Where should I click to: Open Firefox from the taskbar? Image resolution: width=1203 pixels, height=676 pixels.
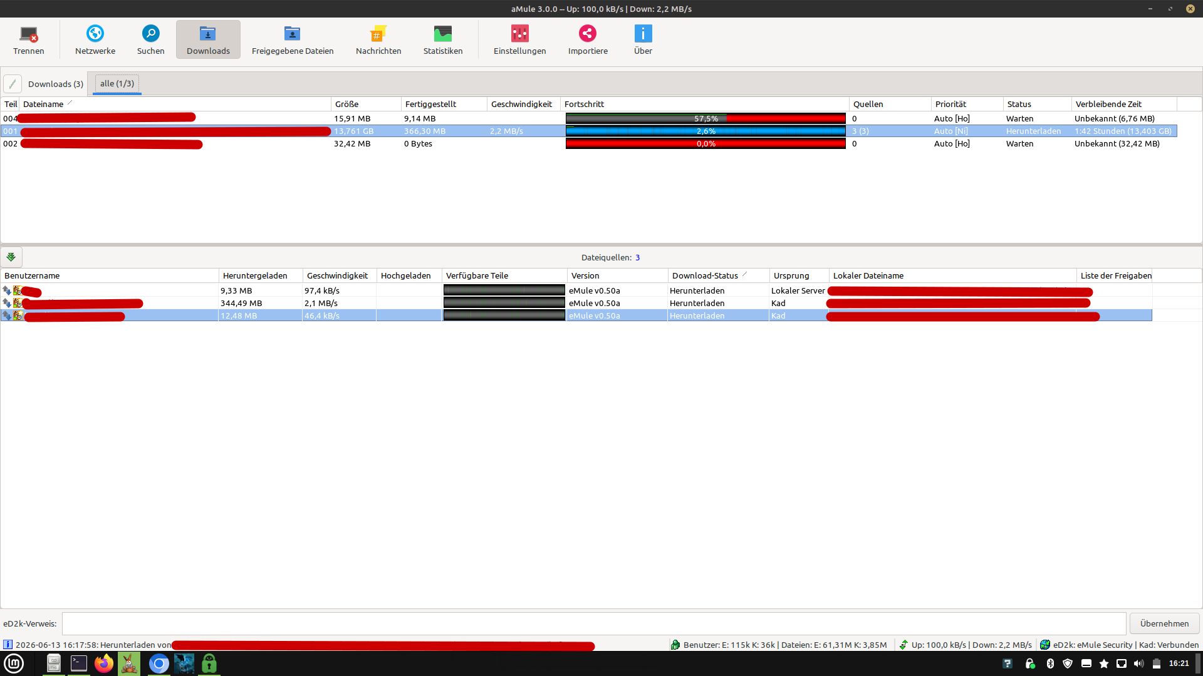pyautogui.click(x=104, y=663)
